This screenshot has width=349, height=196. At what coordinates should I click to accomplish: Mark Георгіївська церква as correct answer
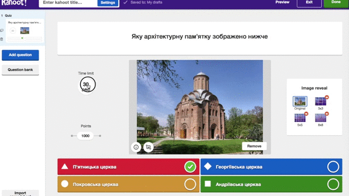tap(333, 167)
